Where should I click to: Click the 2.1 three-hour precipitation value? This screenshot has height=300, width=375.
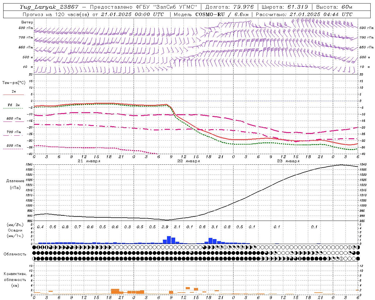[x=177, y=227]
